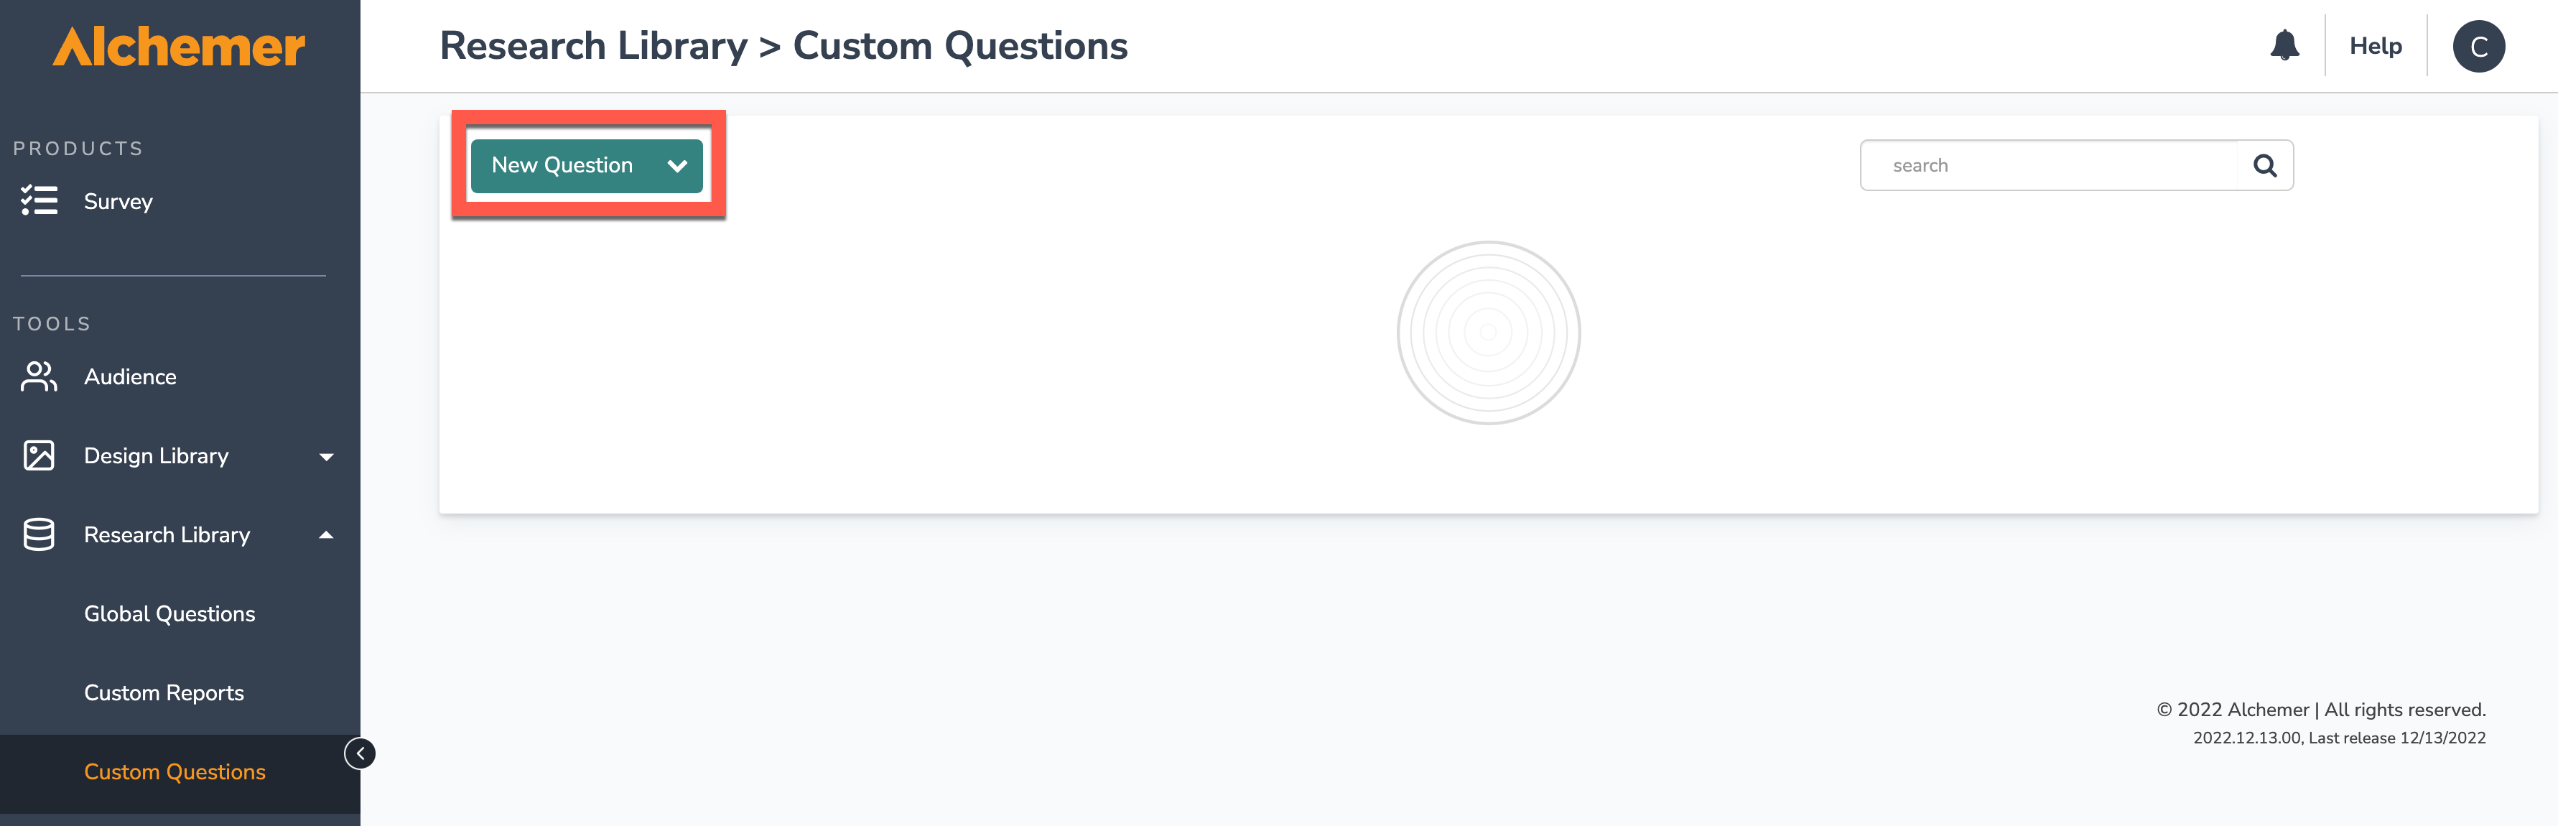Focus the search input field
This screenshot has width=2558, height=826.
[x=2049, y=166]
